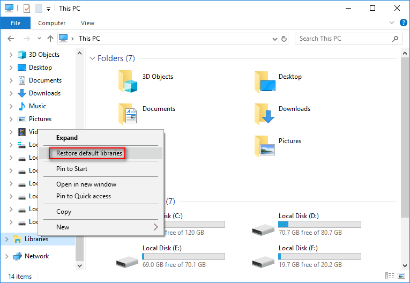The height and width of the screenshot is (283, 410).
Task: Click the Refresh button beside address bar
Action: point(284,39)
